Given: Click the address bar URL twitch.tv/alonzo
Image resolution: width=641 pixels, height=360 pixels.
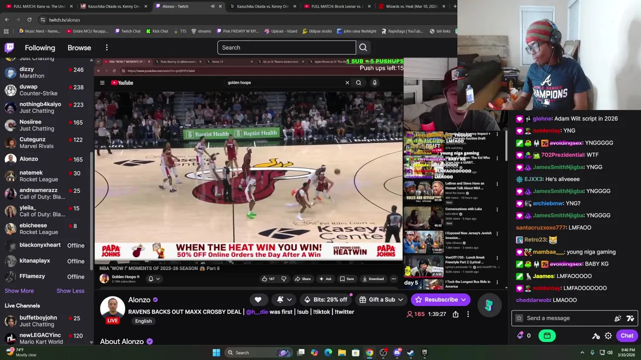Looking at the screenshot, I should click(x=65, y=20).
